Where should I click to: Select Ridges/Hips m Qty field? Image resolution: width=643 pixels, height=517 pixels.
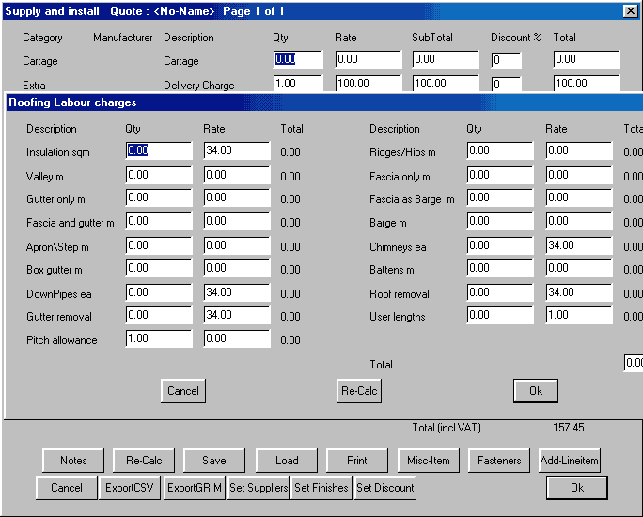(x=500, y=150)
